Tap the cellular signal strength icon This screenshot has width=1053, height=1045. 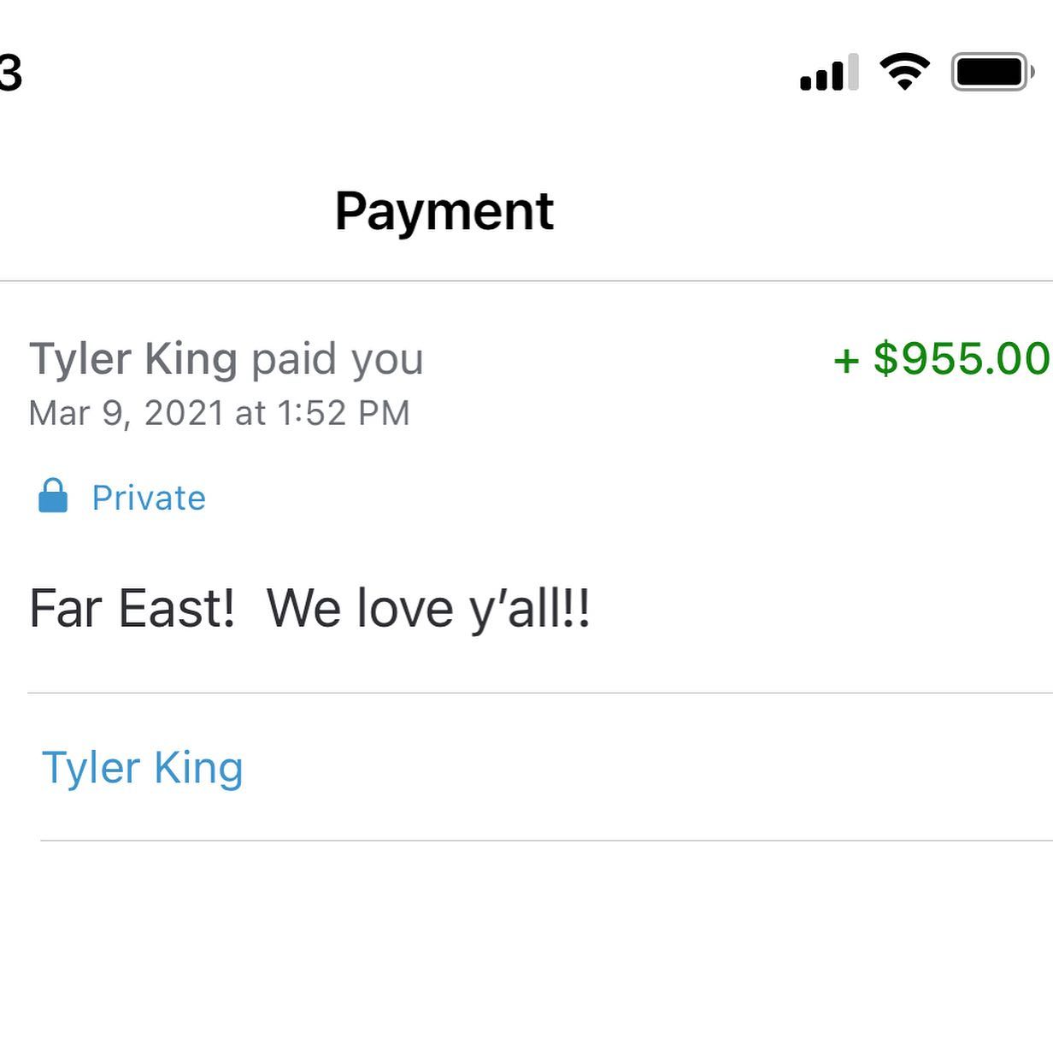coord(828,74)
